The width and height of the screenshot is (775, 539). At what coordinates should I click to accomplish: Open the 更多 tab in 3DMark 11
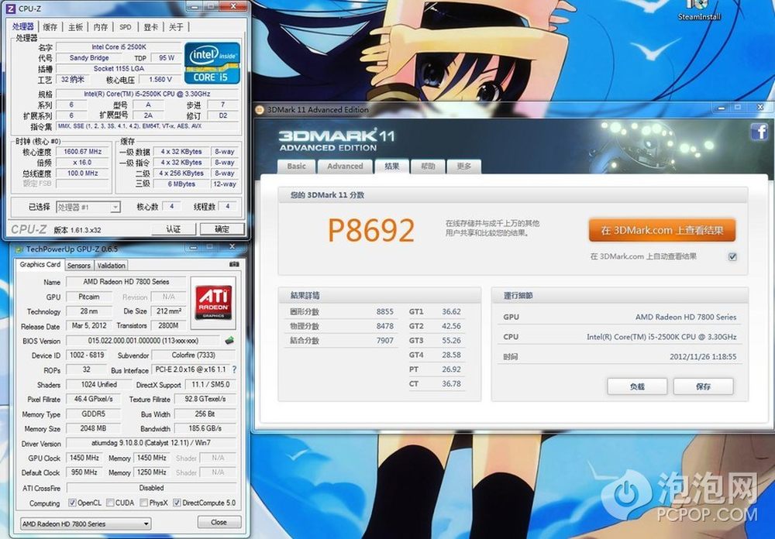coord(463,167)
